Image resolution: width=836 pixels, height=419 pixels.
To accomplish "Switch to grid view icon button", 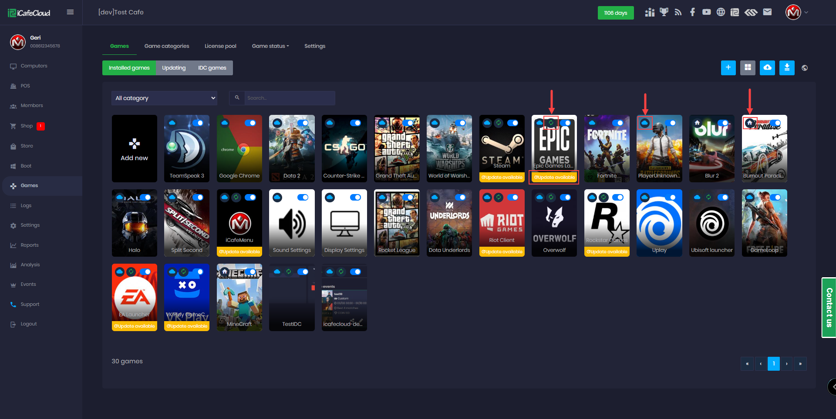I will [748, 67].
